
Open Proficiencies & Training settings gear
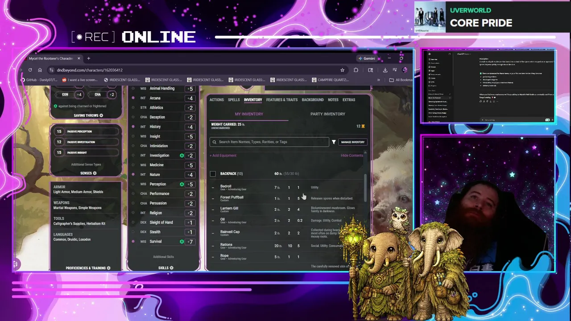tap(108, 268)
